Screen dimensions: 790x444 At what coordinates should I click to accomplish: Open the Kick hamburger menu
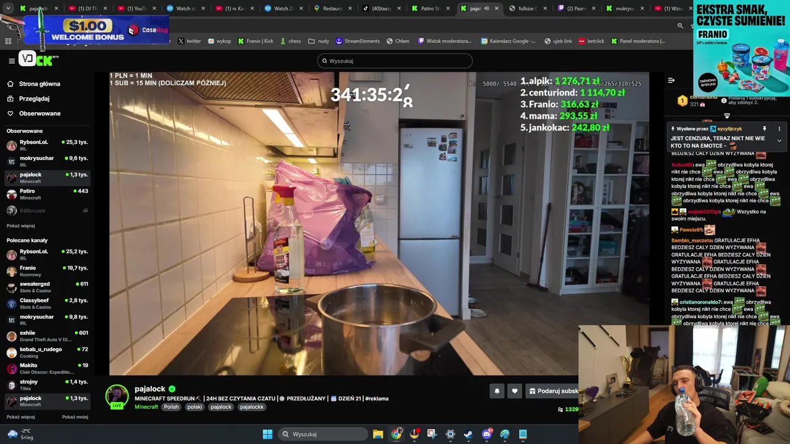(x=12, y=60)
